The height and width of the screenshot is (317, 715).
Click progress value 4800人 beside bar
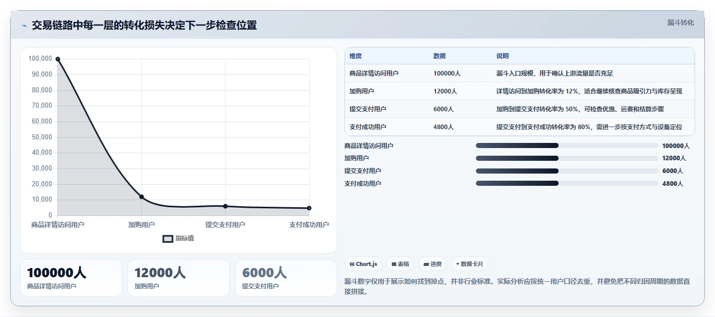(673, 183)
